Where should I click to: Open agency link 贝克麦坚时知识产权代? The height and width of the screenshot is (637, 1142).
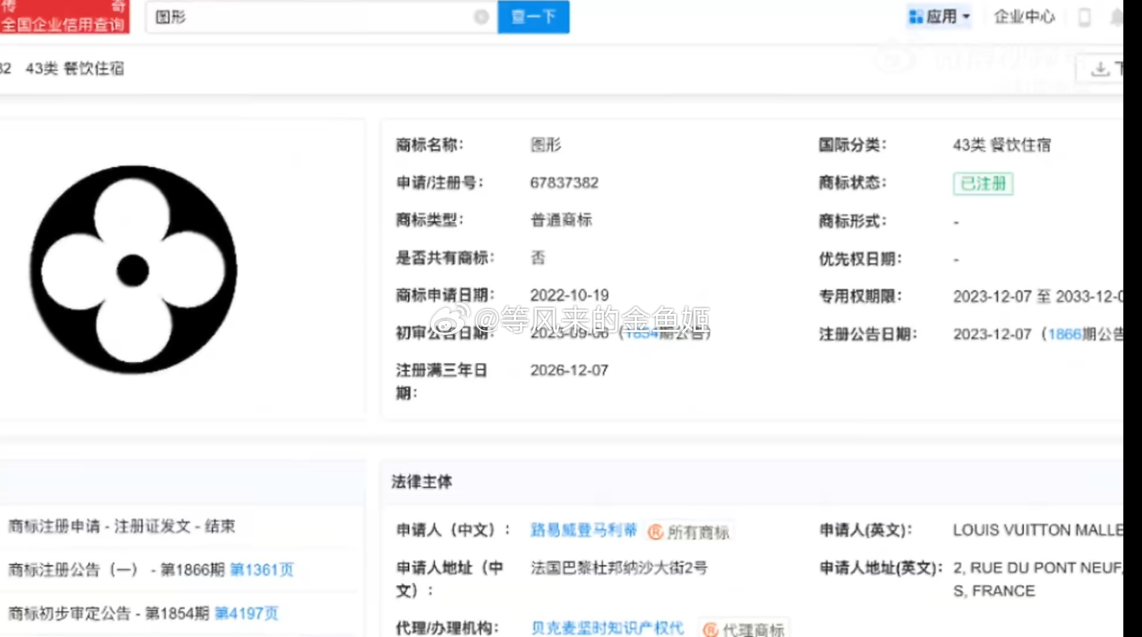607,628
